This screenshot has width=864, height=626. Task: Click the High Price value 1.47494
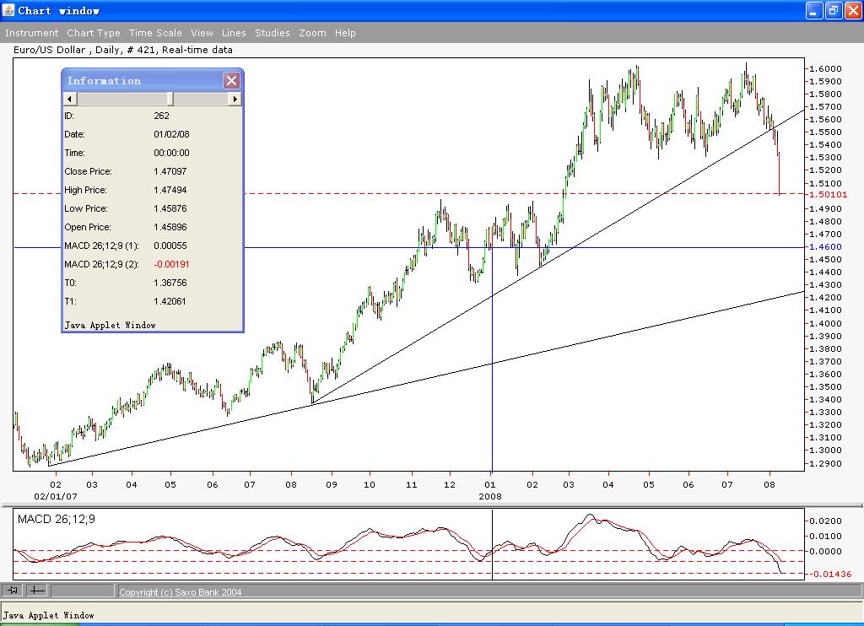pyautogui.click(x=170, y=190)
